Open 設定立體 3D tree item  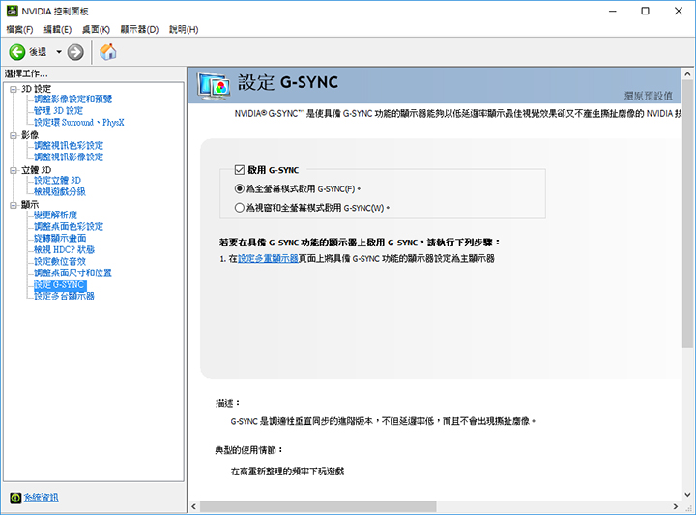click(58, 180)
